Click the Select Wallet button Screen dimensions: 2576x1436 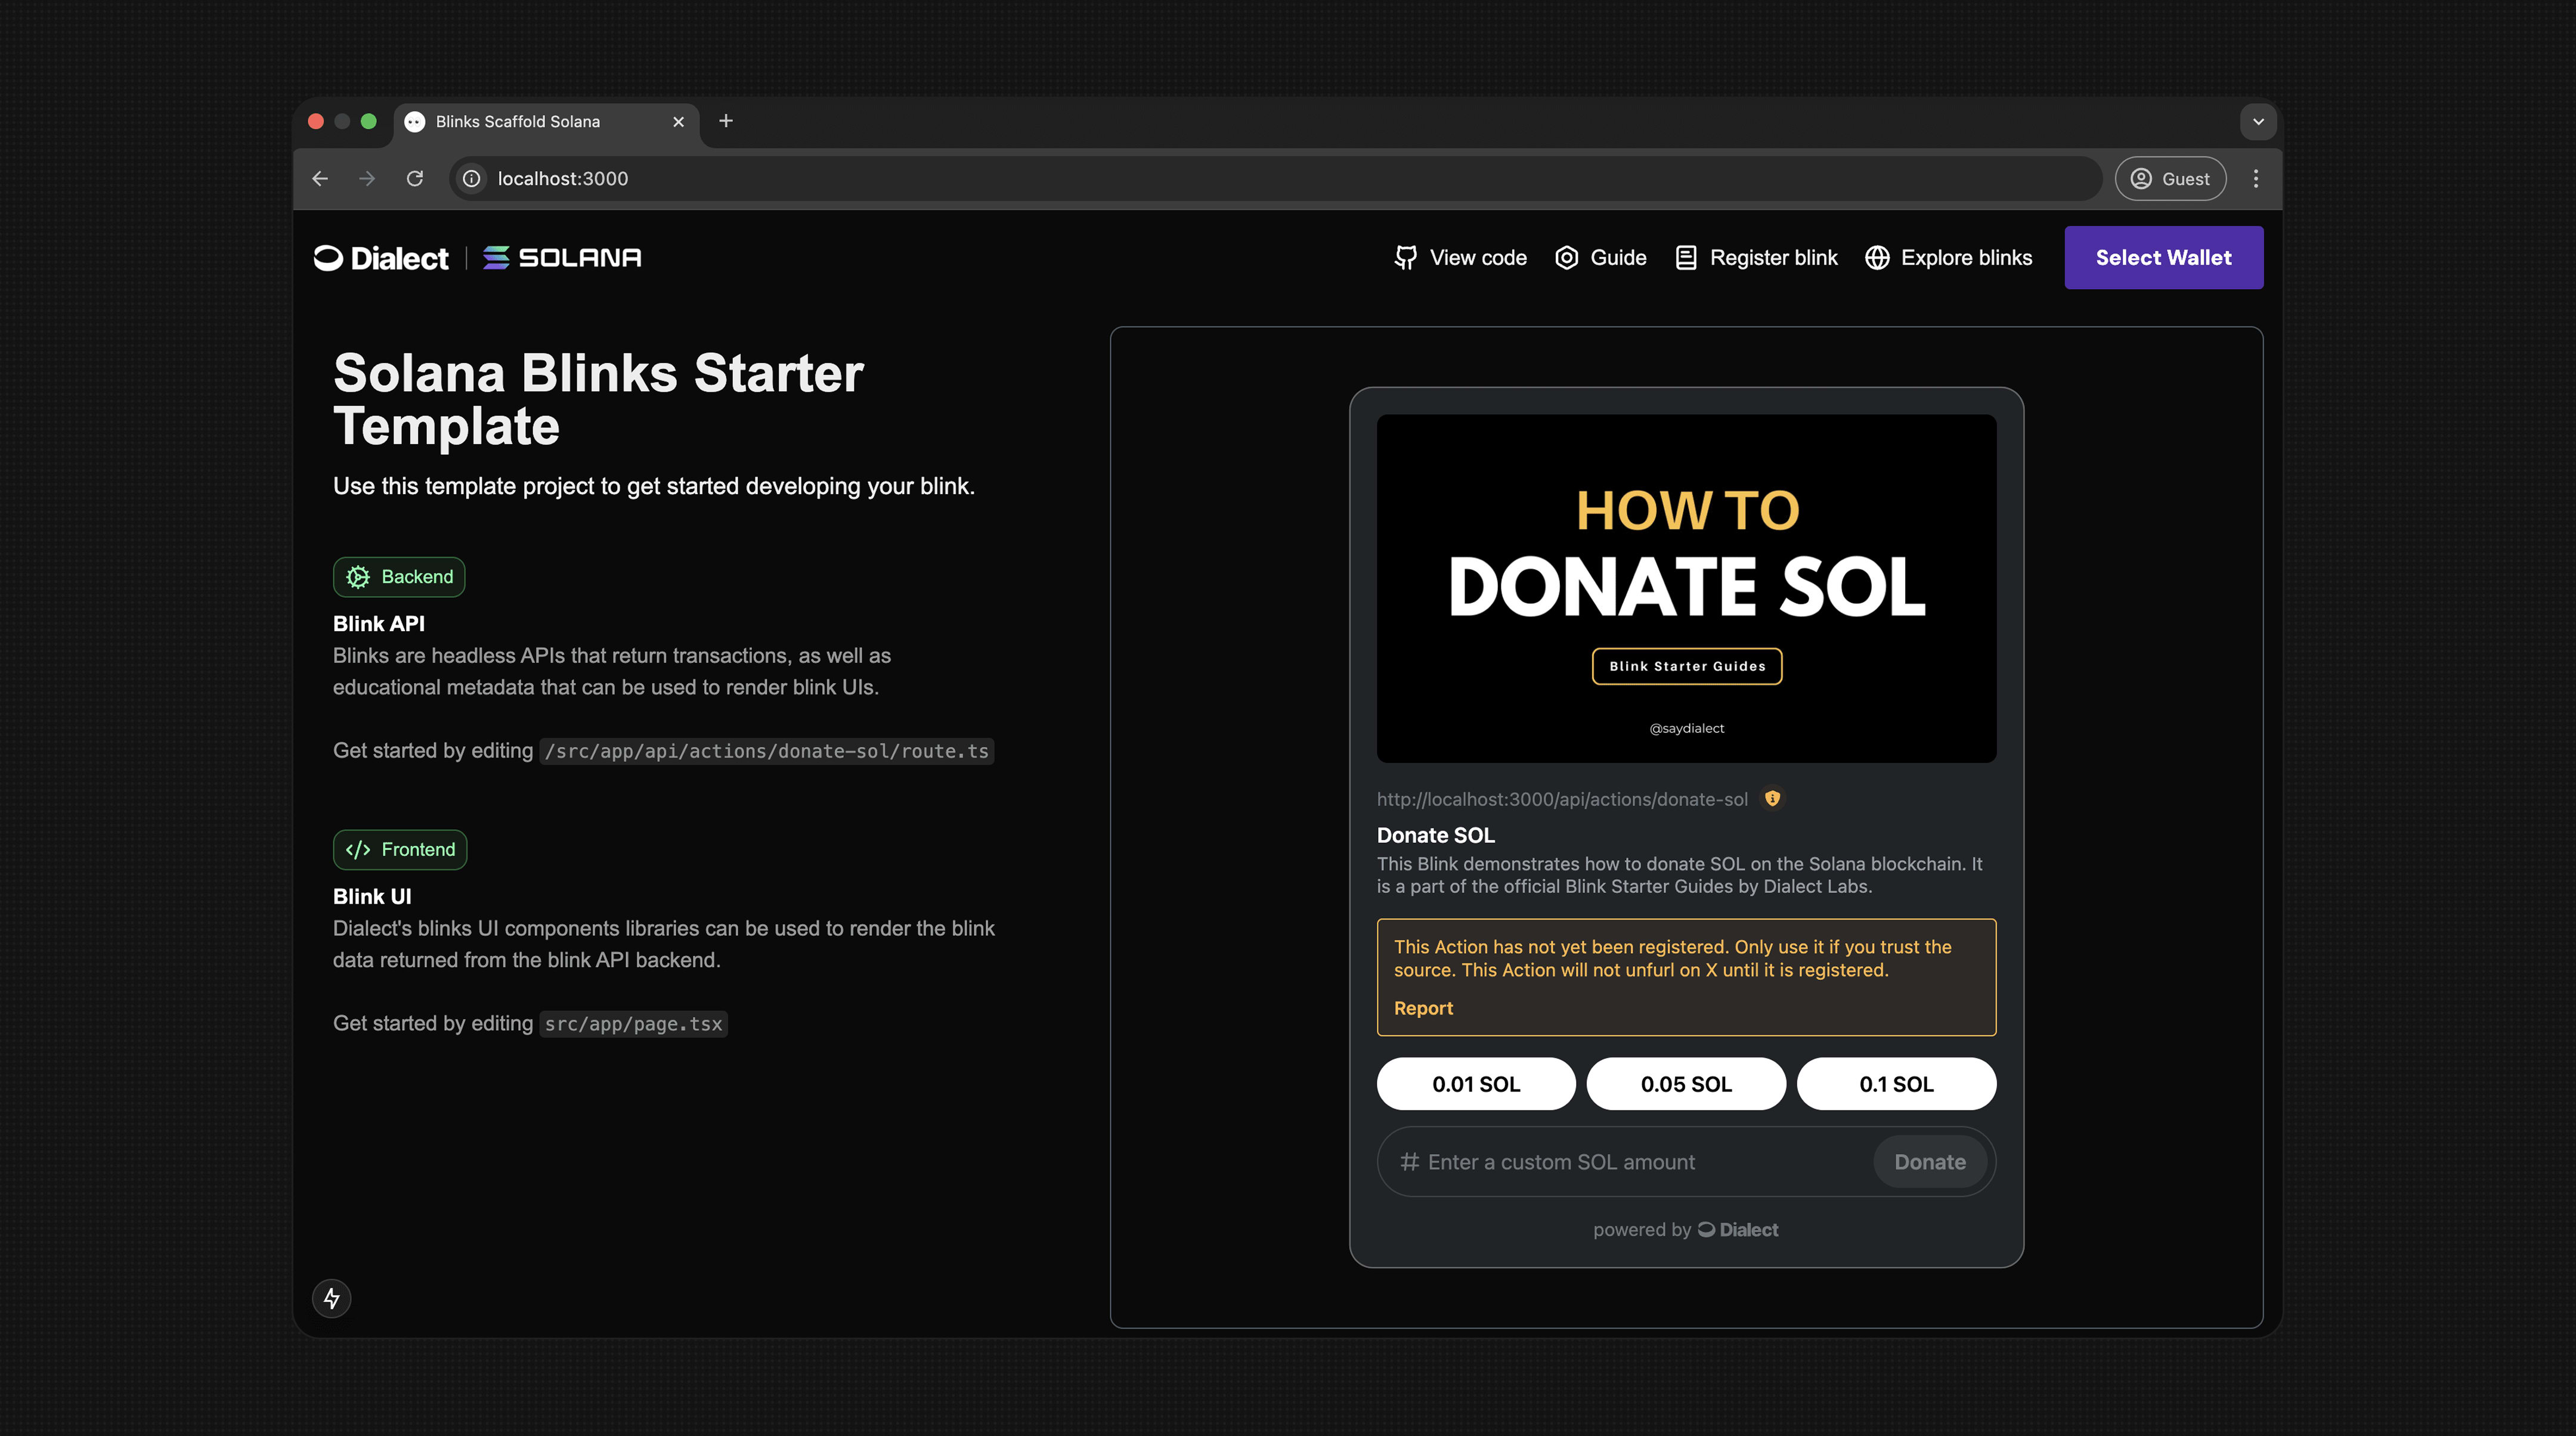click(x=2163, y=258)
